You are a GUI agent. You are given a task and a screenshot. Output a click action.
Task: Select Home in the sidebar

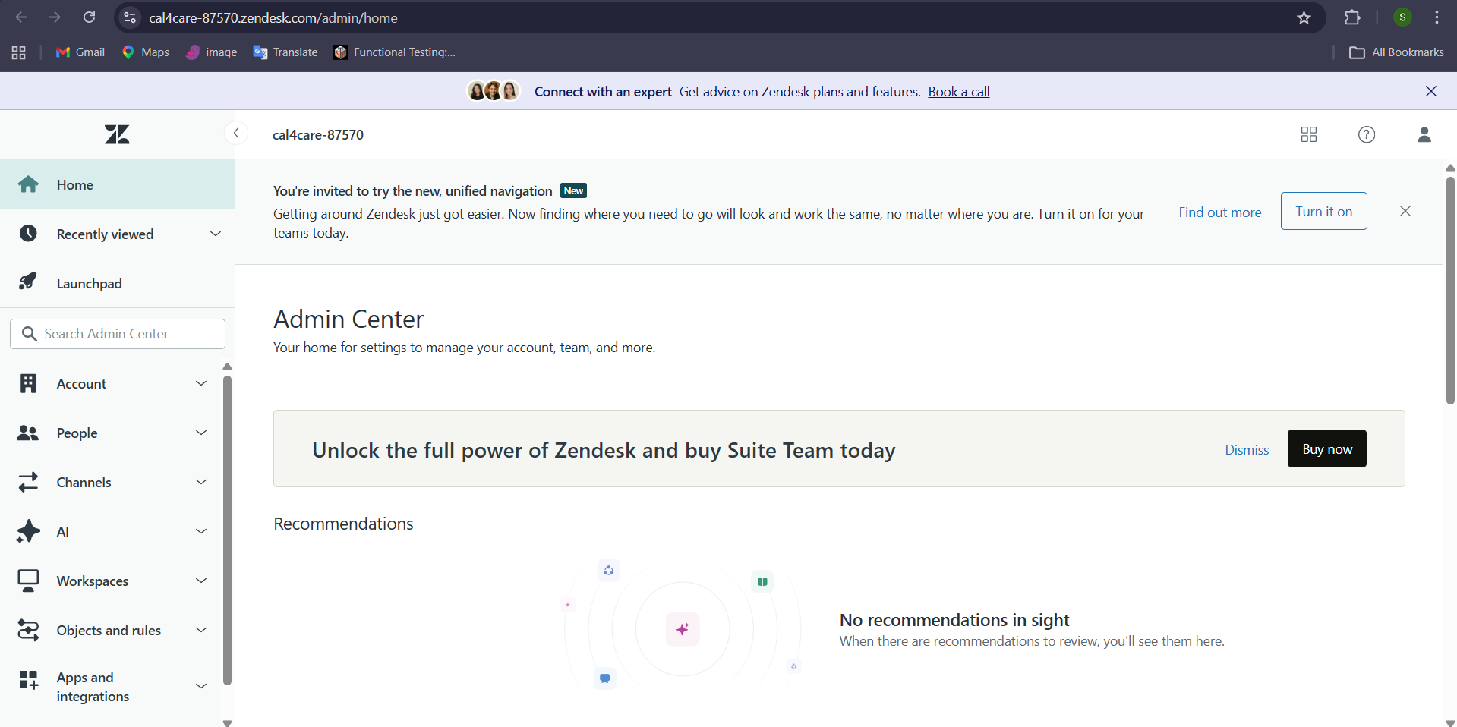(x=117, y=184)
